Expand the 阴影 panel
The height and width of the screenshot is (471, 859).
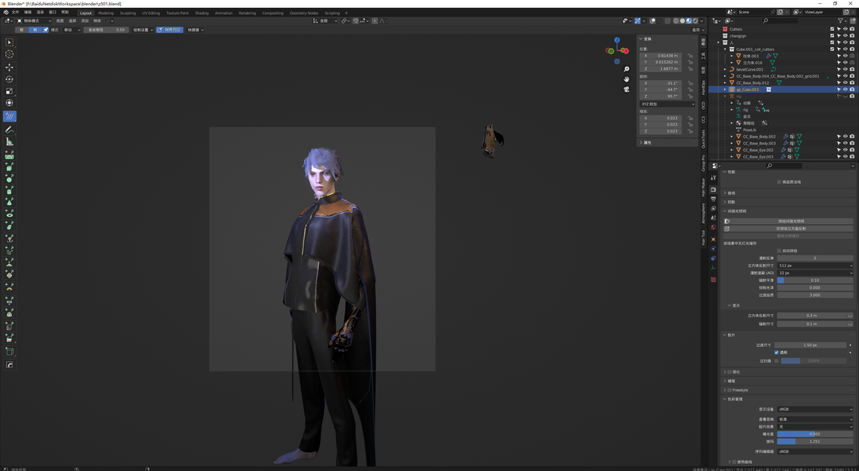pos(788,202)
